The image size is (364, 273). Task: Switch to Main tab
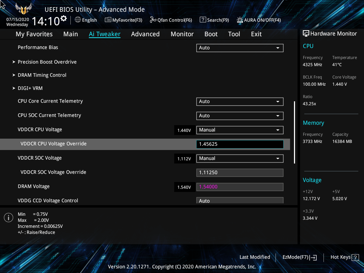71,34
